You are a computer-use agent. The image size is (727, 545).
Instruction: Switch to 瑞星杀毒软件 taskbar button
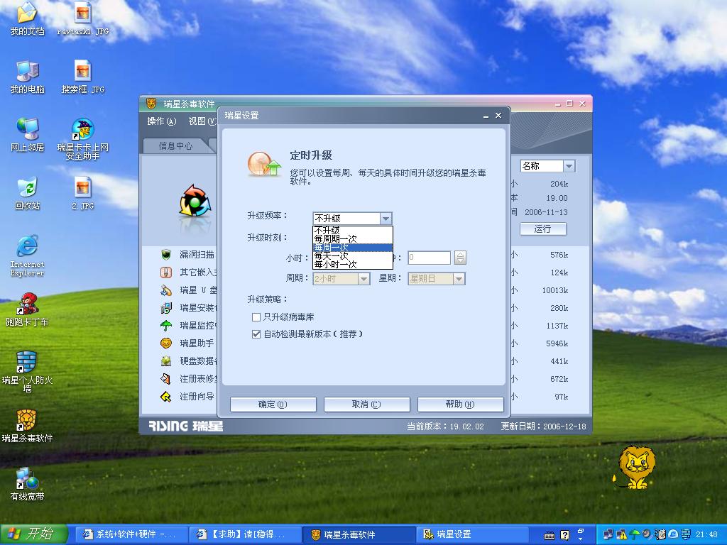pos(359,534)
